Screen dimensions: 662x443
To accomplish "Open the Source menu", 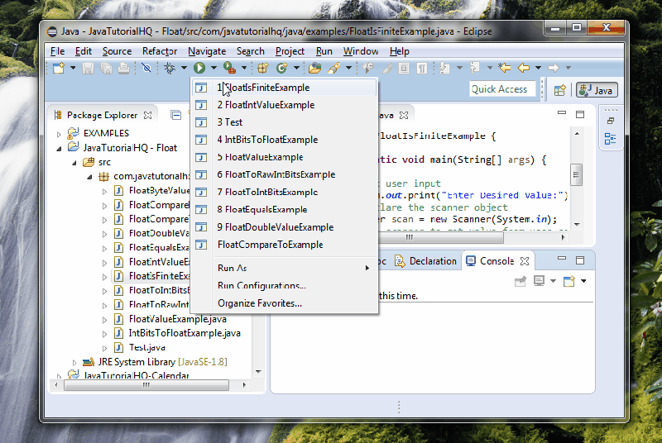I will [x=117, y=51].
